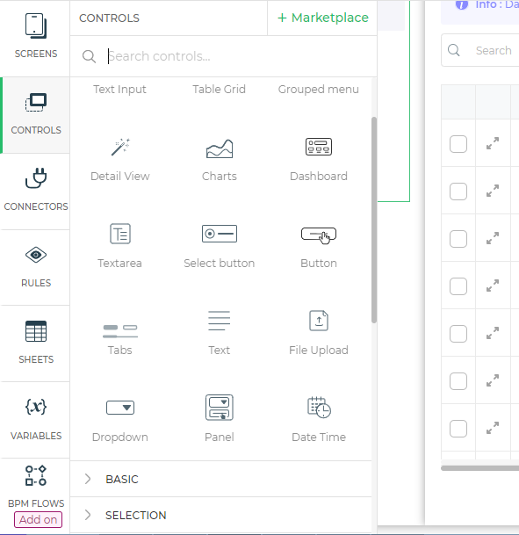Image resolution: width=519 pixels, height=535 pixels.
Task: Select the Select button control
Action: [x=220, y=246]
